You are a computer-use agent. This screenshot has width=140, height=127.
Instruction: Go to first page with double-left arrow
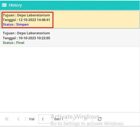click(x=7, y=119)
